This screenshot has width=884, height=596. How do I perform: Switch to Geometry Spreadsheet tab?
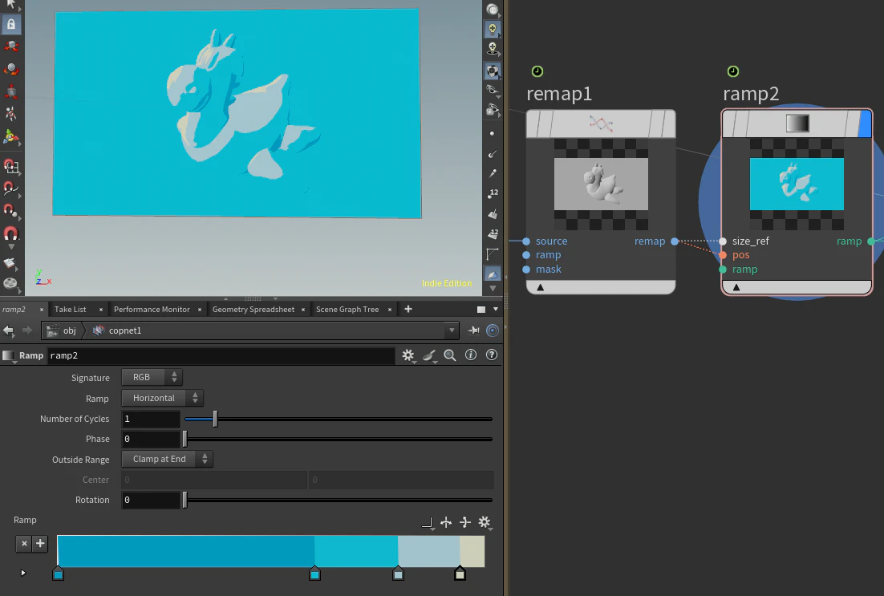pyautogui.click(x=253, y=310)
